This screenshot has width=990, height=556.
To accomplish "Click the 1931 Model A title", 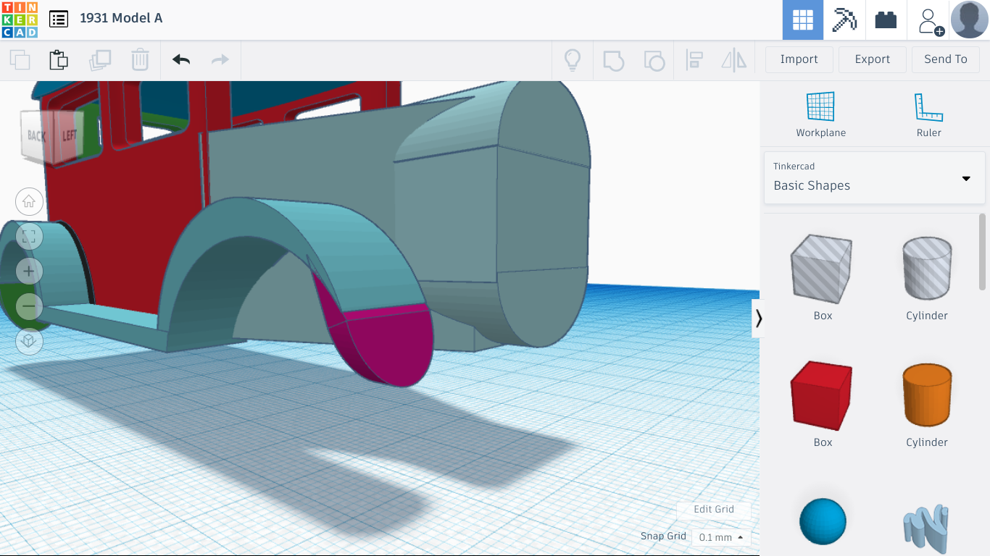I will pos(121,18).
